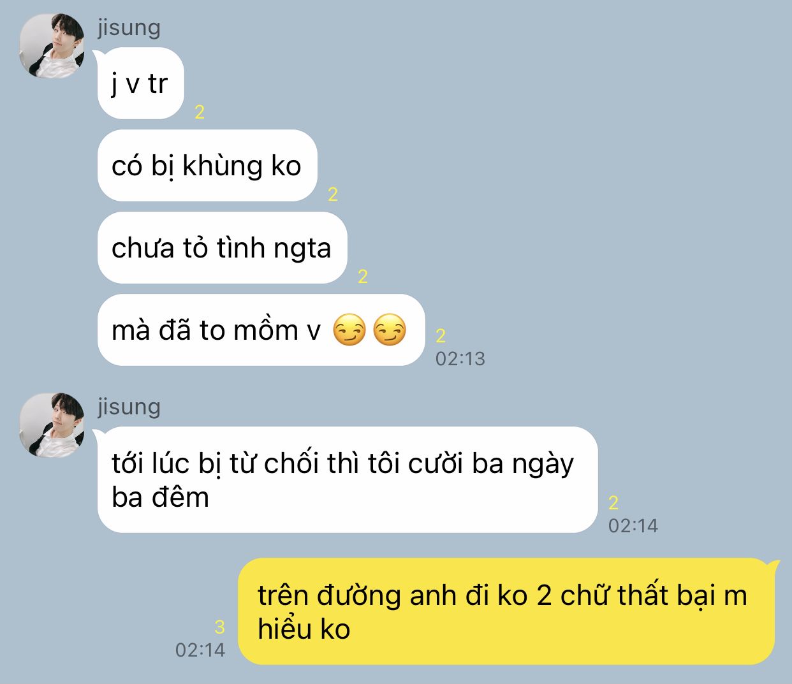Tap the "mà đã to mồm v" message

point(261,330)
